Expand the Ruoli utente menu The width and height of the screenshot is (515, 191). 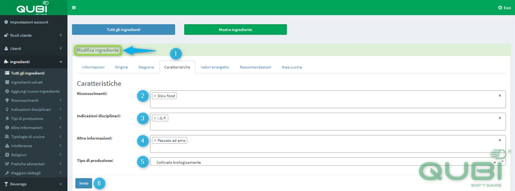tap(60, 35)
